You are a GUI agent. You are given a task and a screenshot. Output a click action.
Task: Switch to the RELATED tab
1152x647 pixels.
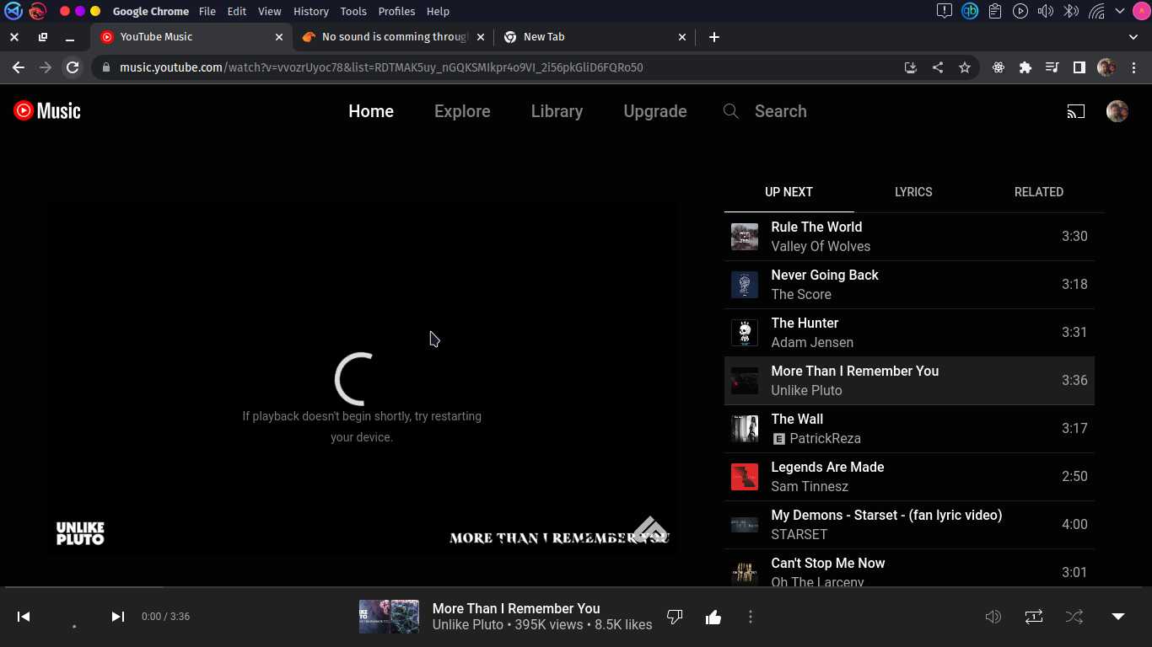coord(1039,192)
